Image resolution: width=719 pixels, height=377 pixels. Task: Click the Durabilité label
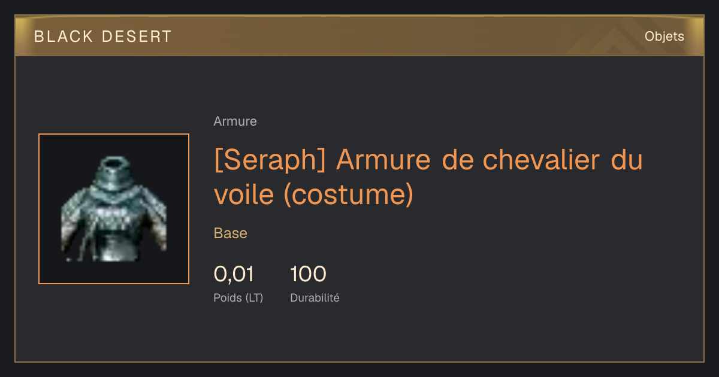(315, 297)
